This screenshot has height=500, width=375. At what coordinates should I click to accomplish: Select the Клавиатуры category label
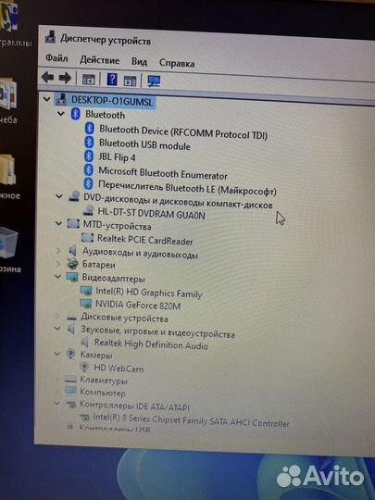104,381
